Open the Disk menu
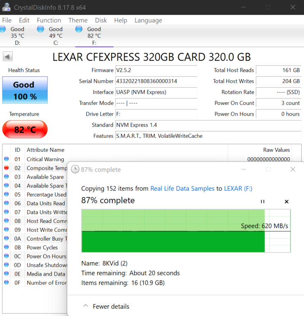 (101, 20)
